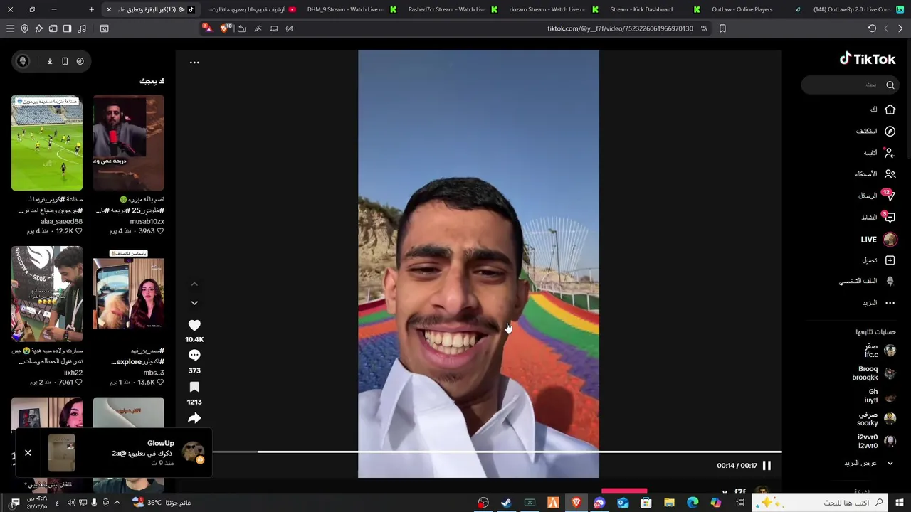Click the TikTok logo
911x512 pixels.
point(867,59)
